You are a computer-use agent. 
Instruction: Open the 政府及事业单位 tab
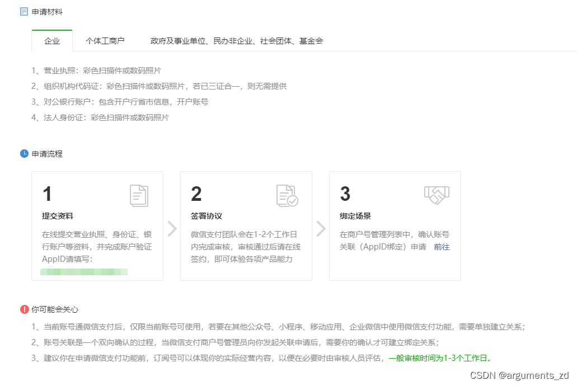click(237, 41)
